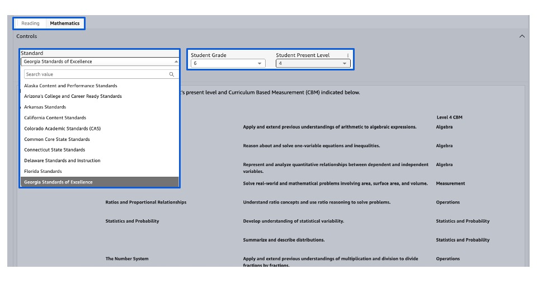Screen dimensions: 537x302
Task: Switch to the Reading tab
Action: pos(30,23)
